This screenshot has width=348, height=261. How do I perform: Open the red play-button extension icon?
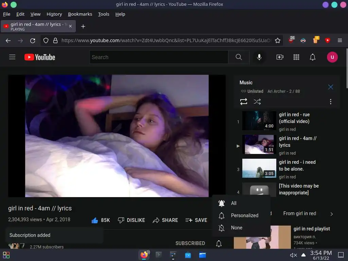click(327, 40)
